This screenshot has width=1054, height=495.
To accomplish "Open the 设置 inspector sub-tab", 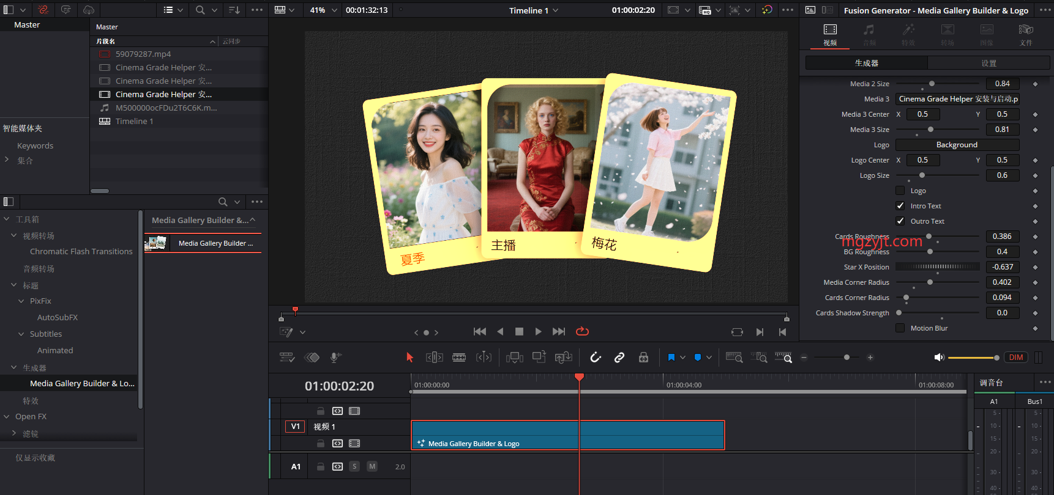I will click(x=989, y=63).
